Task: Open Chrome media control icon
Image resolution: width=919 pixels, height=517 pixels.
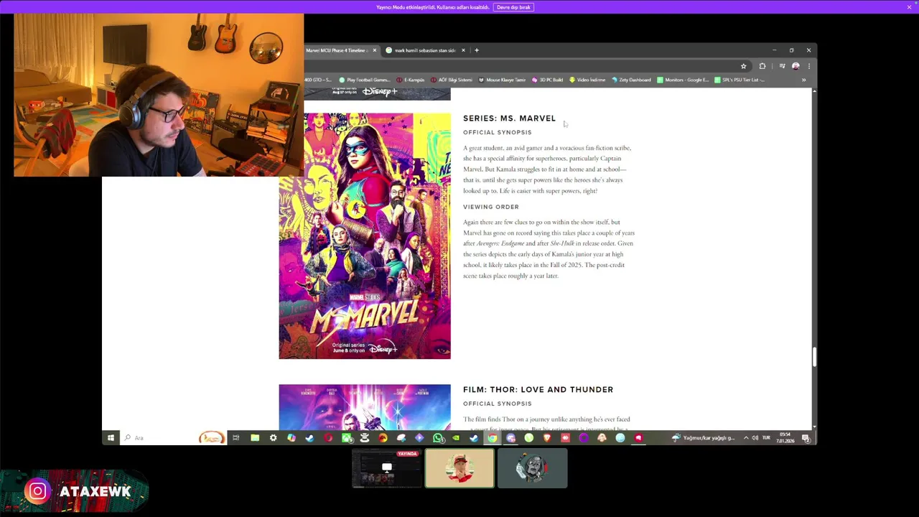Action: click(x=781, y=66)
